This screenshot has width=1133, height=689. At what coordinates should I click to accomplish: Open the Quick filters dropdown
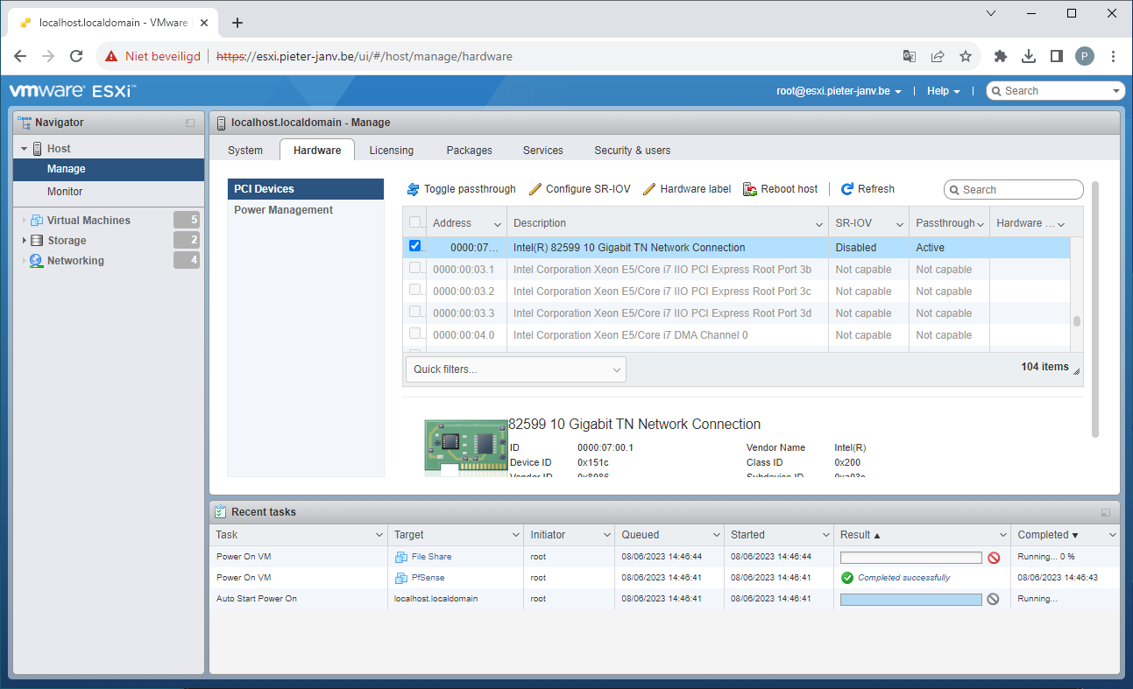pos(515,369)
